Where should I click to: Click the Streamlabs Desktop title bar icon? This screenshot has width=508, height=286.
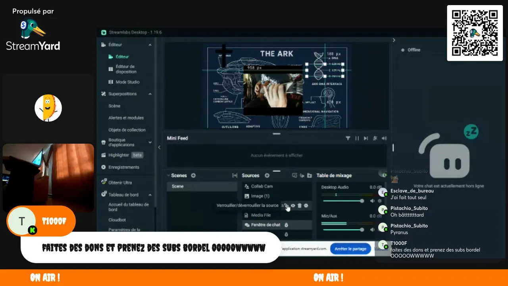click(x=104, y=33)
